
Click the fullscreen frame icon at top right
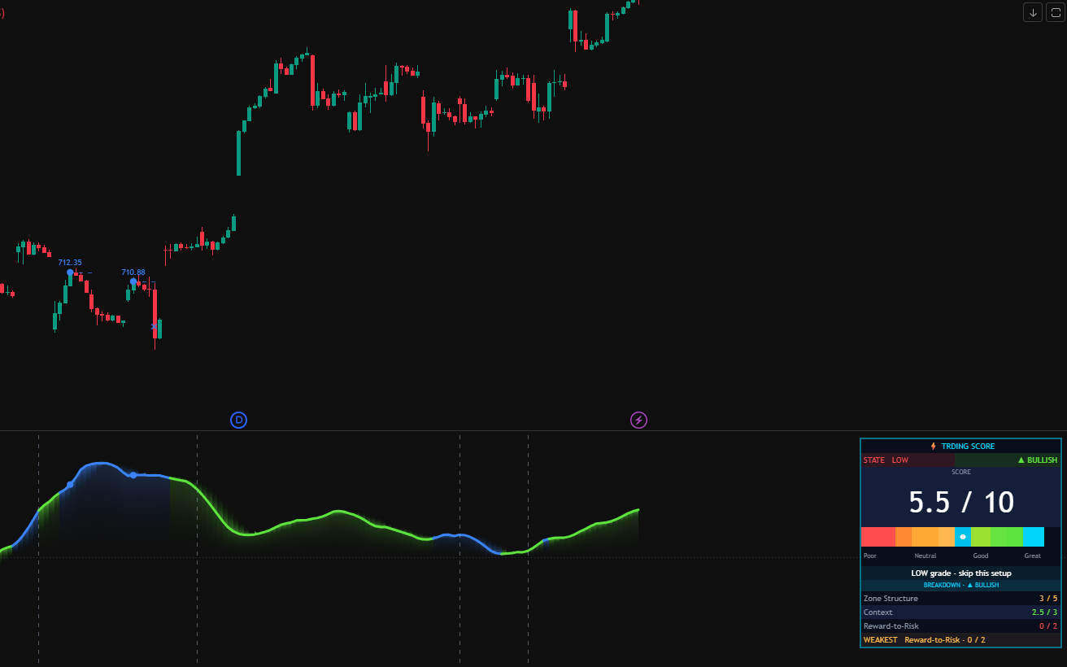[1055, 12]
